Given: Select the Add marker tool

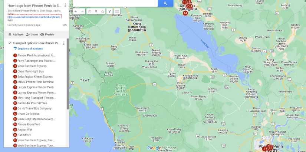Looking at the screenshot, I should [96, 11].
